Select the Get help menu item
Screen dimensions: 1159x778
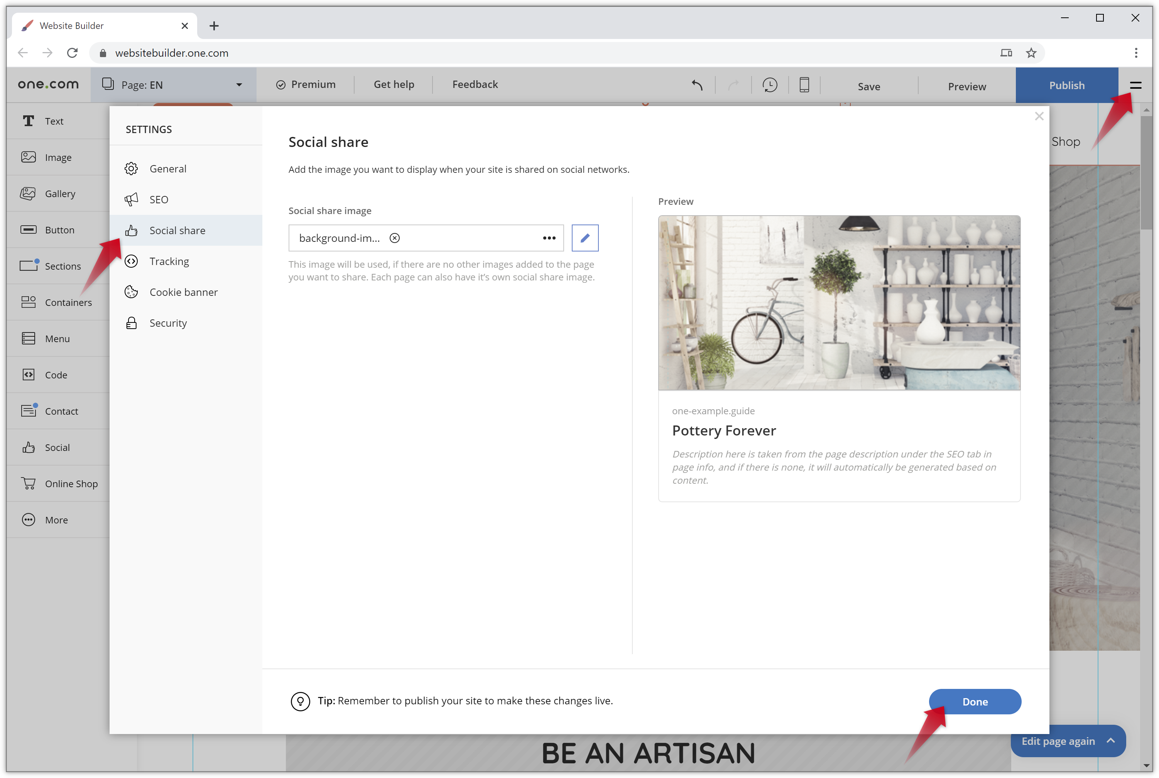pos(393,84)
